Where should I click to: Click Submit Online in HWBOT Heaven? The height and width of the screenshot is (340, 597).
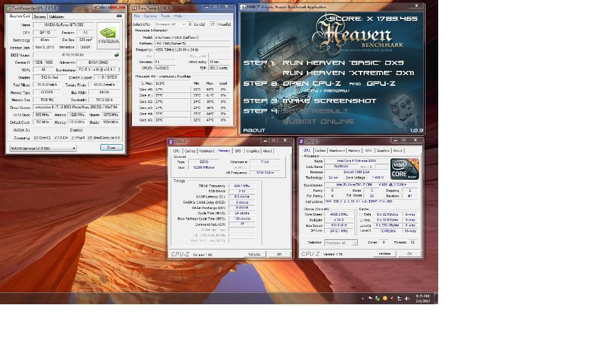tap(318, 121)
